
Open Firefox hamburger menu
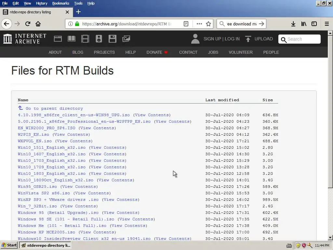327,24
